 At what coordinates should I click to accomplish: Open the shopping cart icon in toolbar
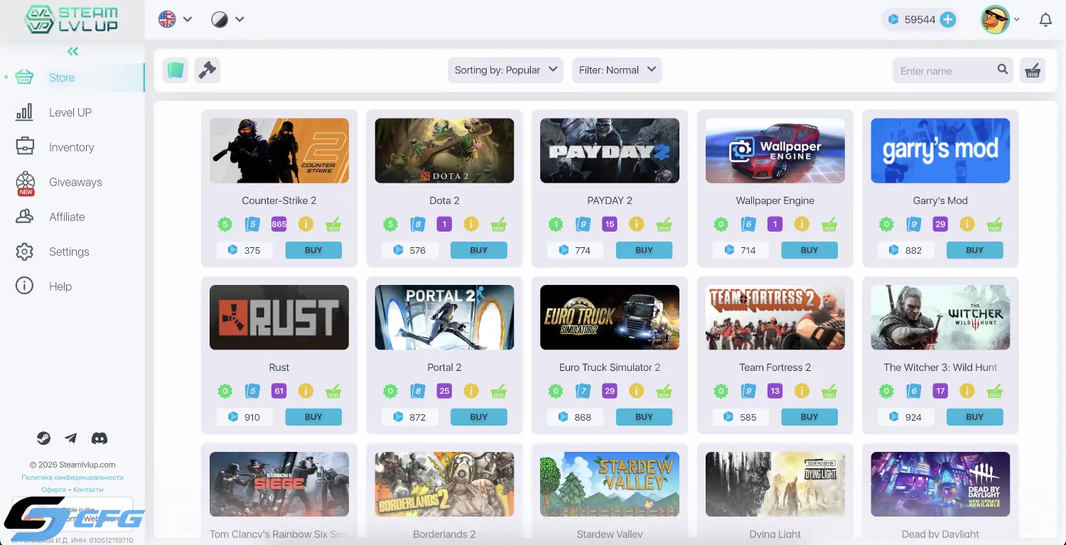pyautogui.click(x=1033, y=70)
